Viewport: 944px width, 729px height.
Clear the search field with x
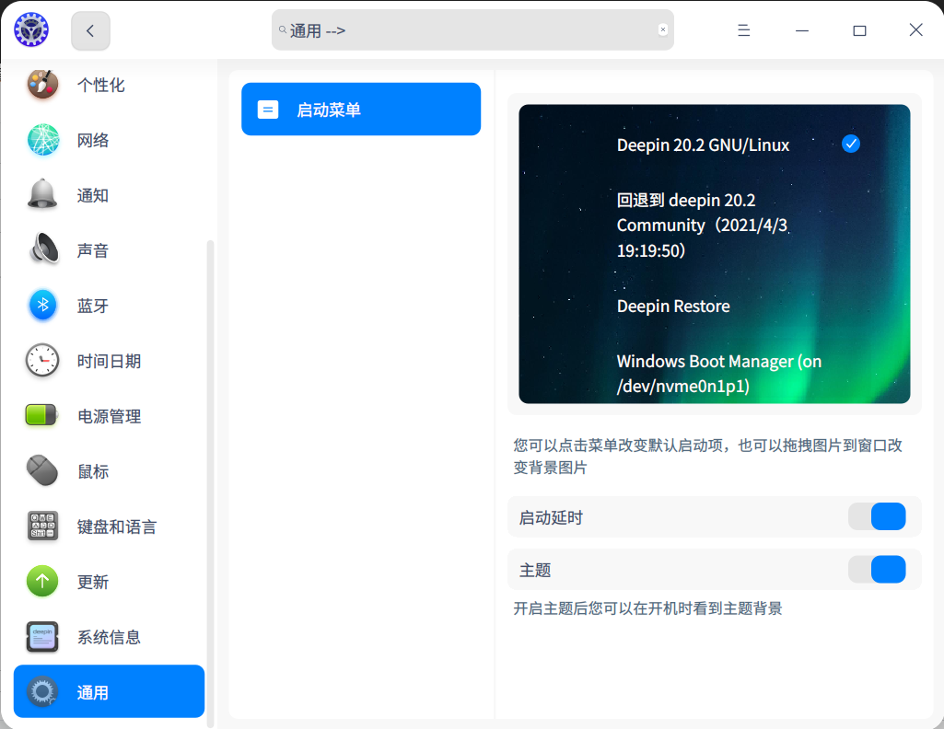(663, 29)
